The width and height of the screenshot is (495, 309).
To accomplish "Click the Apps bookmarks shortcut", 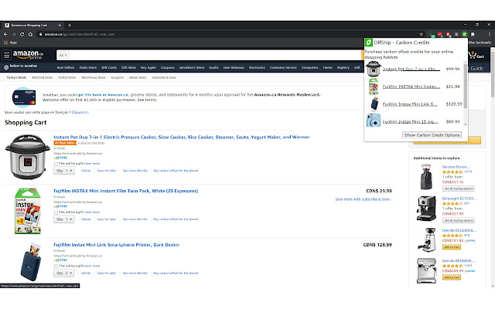I will [10, 42].
